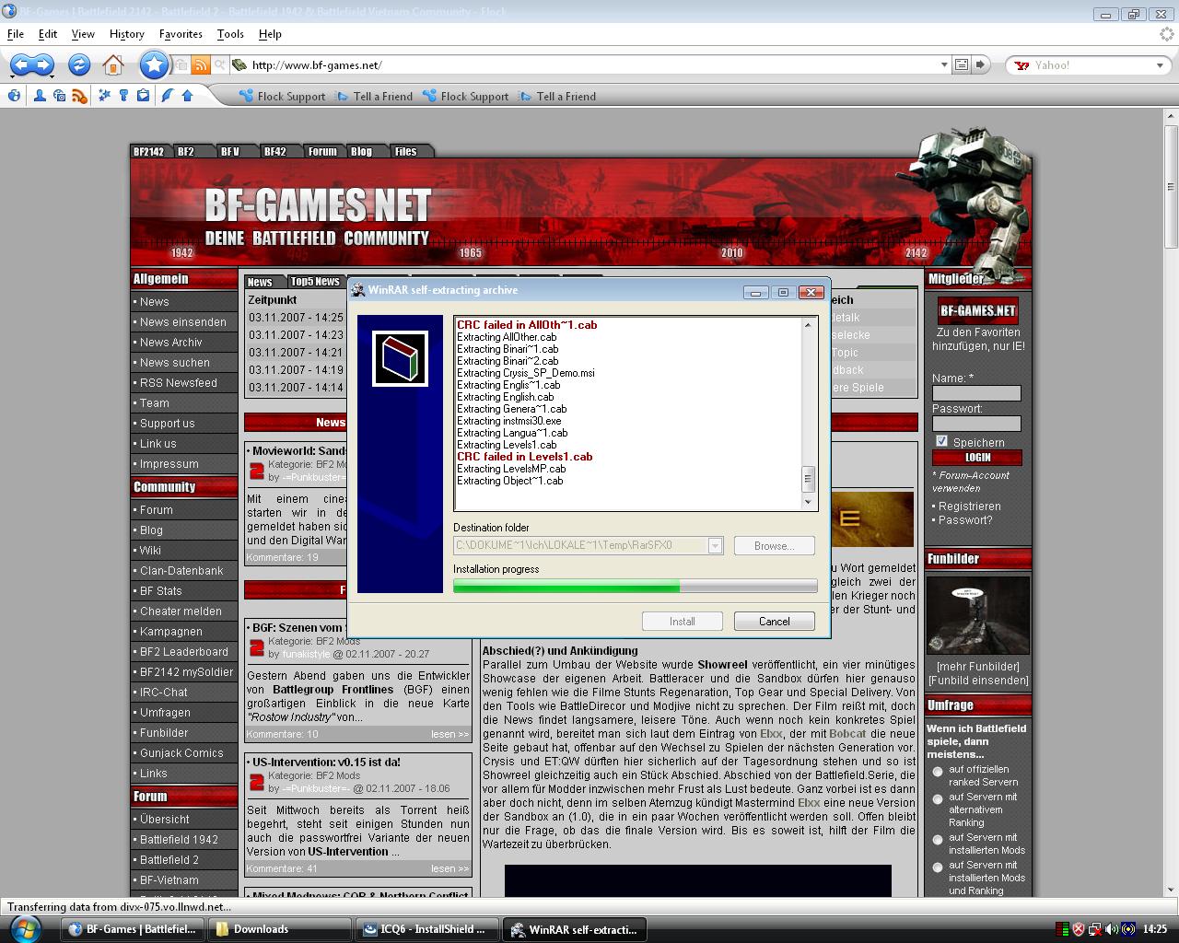This screenshot has width=1179, height=943.
Task: Open the blog editor quill icon
Action: [168, 96]
